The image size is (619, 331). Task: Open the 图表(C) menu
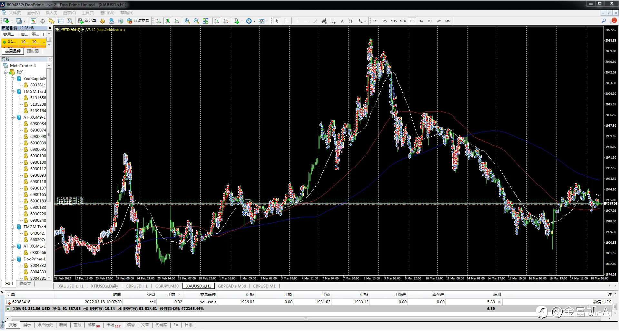click(69, 13)
